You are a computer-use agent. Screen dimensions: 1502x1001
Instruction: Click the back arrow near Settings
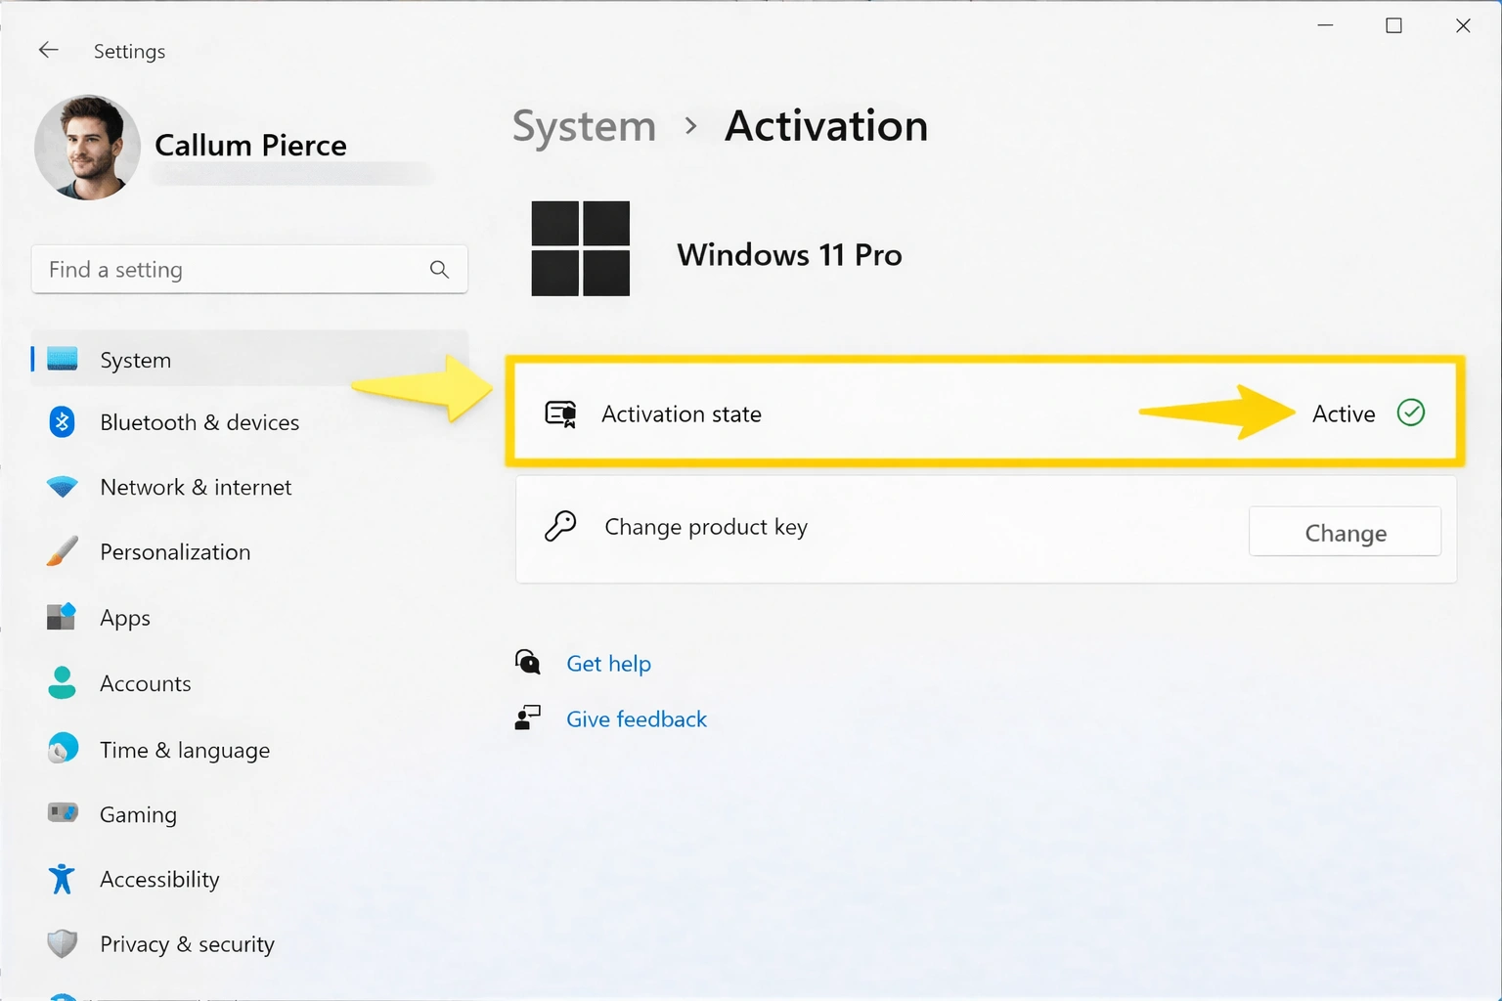(48, 49)
